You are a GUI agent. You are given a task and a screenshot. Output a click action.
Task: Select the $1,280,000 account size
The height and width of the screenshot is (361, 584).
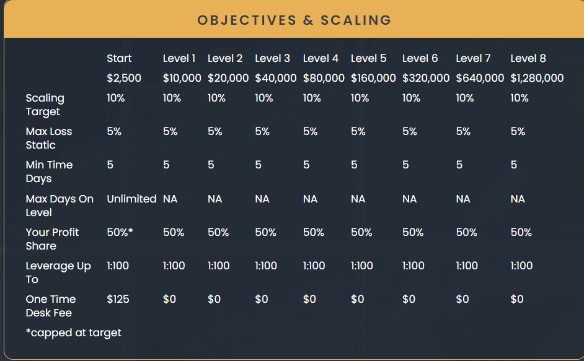537,78
